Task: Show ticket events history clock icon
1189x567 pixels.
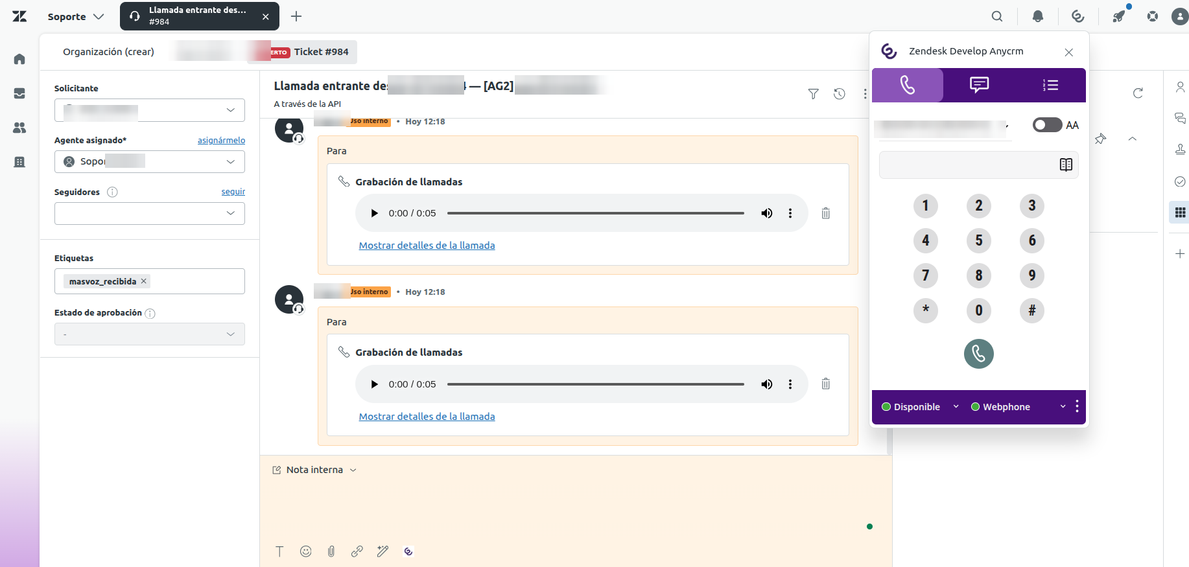Action: (839, 94)
